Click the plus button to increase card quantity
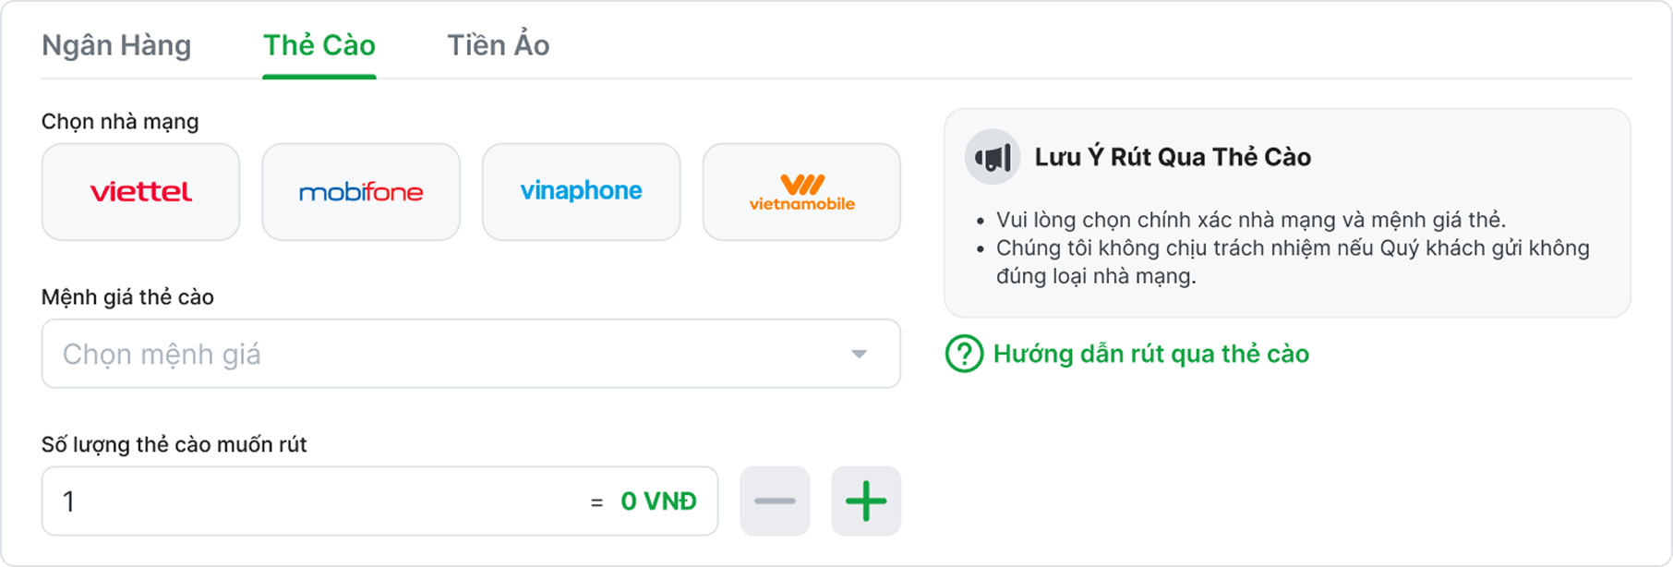This screenshot has width=1673, height=567. click(866, 501)
